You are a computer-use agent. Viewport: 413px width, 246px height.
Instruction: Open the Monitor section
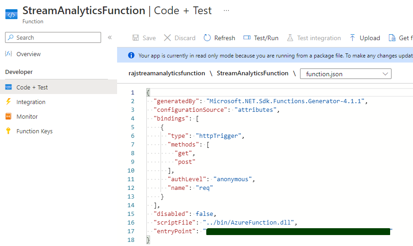click(x=27, y=116)
